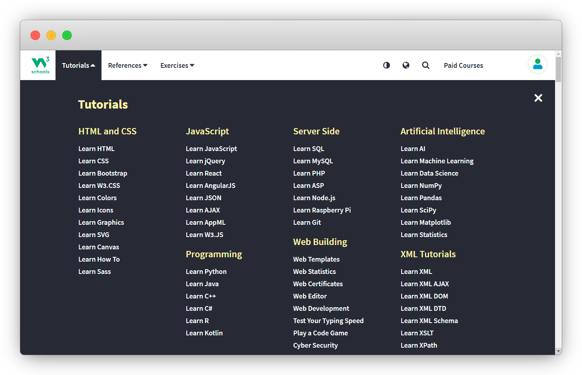This screenshot has height=375, width=582.
Task: Go to Learn Git
Action: pyautogui.click(x=307, y=222)
